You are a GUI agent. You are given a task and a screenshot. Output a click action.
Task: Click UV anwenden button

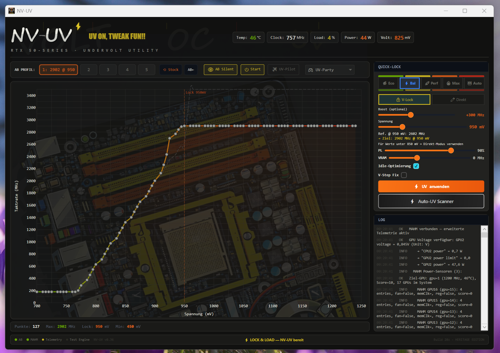[x=431, y=186]
